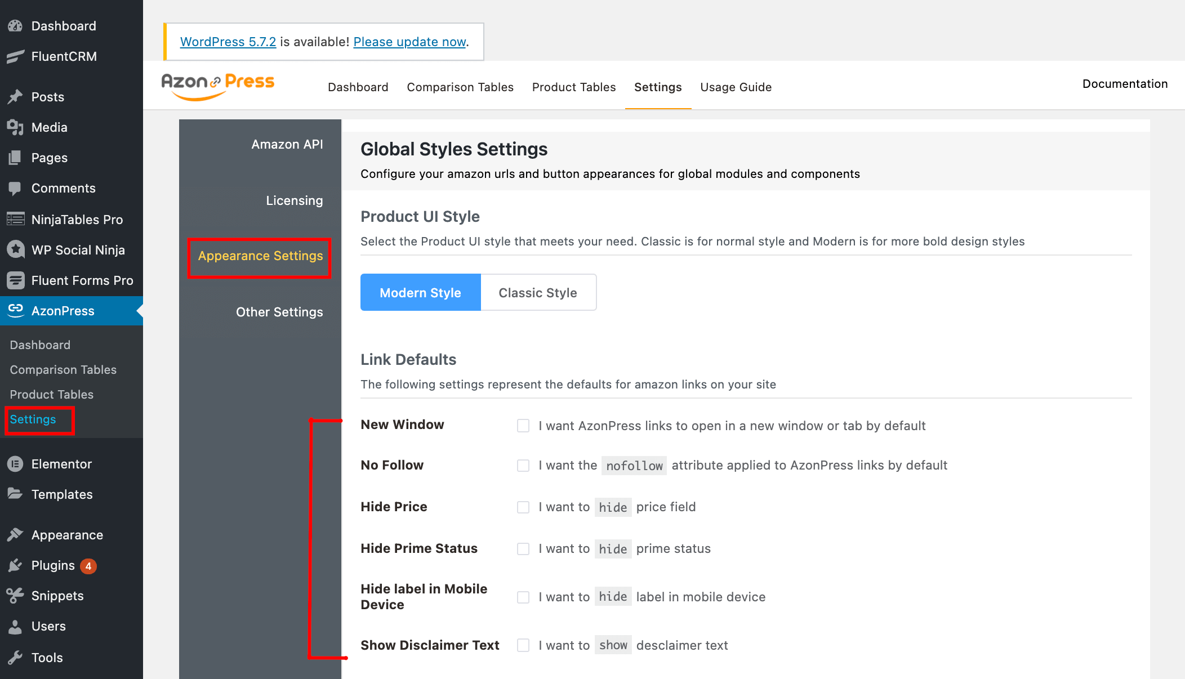Select the Modern Style button
Image resolution: width=1185 pixels, height=679 pixels.
click(x=420, y=292)
